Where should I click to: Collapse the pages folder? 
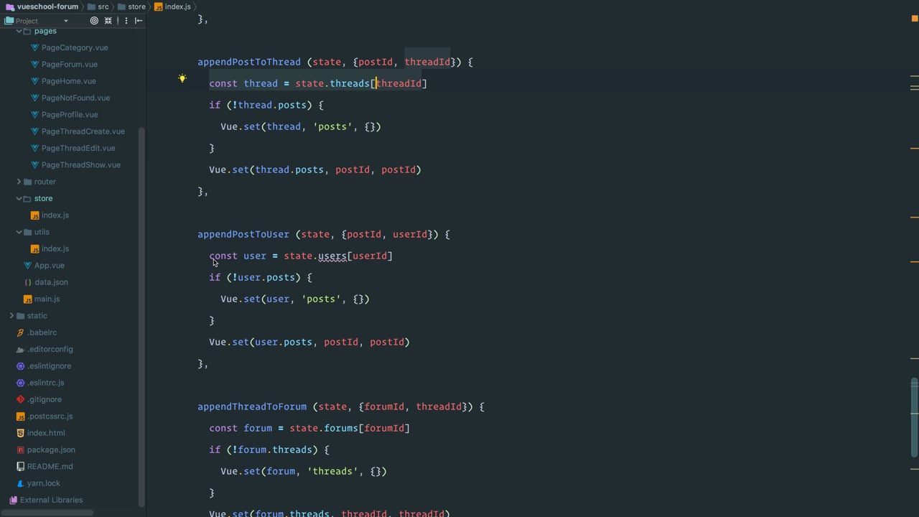19,31
